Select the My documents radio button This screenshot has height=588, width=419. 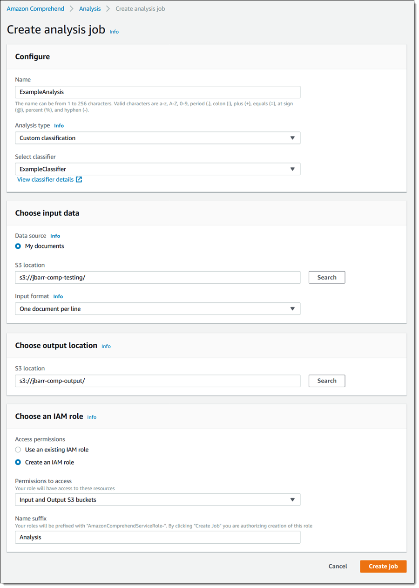(18, 246)
